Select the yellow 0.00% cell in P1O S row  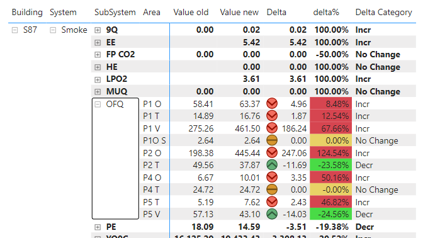click(x=331, y=140)
